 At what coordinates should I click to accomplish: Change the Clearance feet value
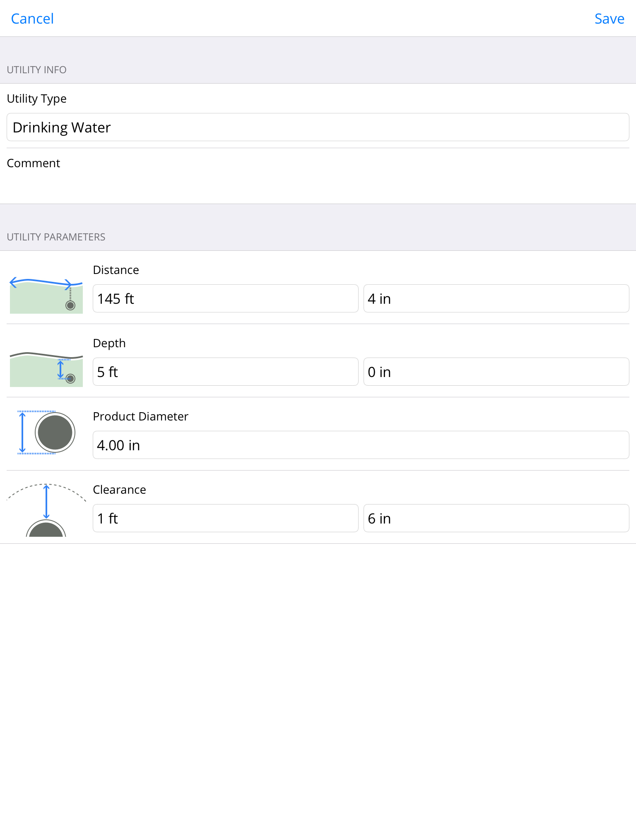click(225, 518)
